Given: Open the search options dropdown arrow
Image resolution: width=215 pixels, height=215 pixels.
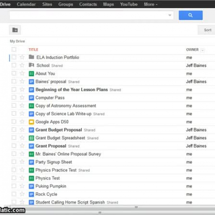Looking at the screenshot, I should pyautogui.click(x=170, y=15).
